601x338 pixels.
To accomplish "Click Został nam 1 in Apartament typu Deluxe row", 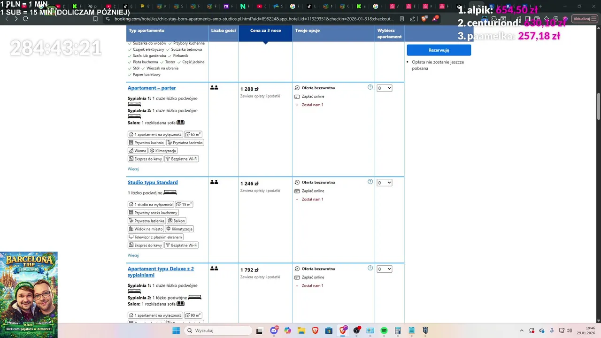I will click(x=312, y=285).
